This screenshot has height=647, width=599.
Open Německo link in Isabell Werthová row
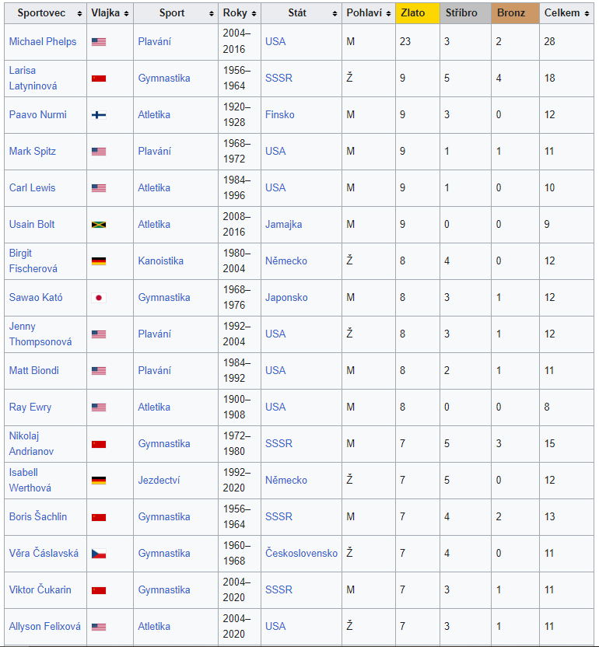286,481
